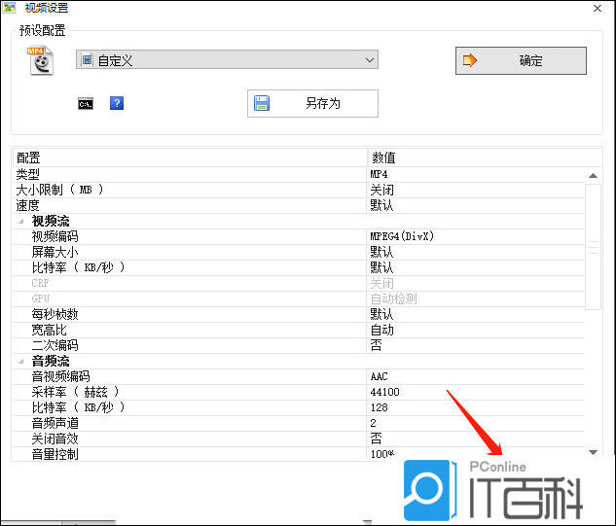Click the vertical scrollbar thumb
Viewport: 616px width, 526px height.
(x=594, y=247)
